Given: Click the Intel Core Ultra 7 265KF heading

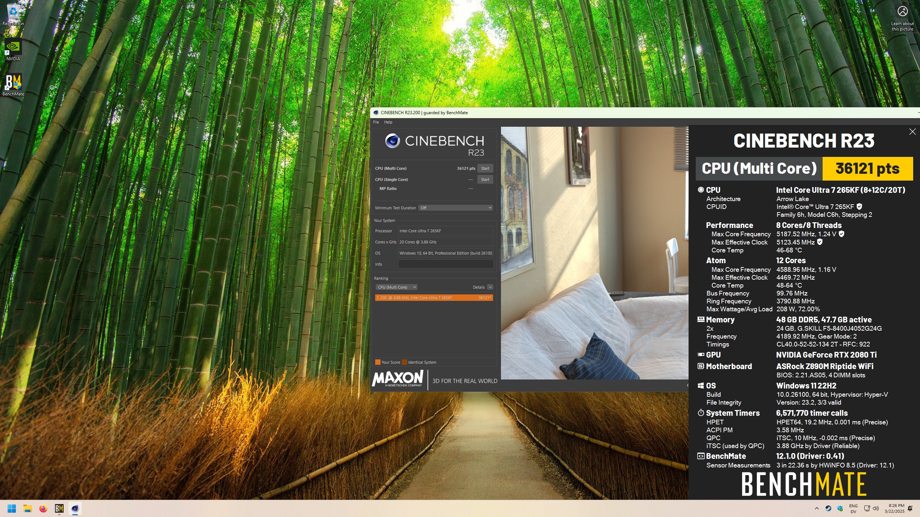Looking at the screenshot, I should pos(841,190).
